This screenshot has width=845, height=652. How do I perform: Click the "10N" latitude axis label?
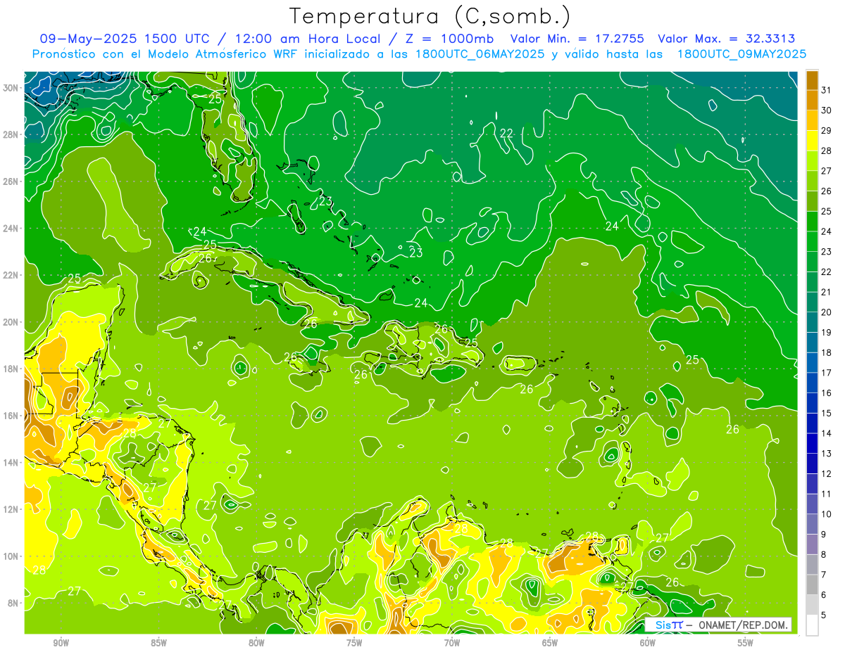11,556
